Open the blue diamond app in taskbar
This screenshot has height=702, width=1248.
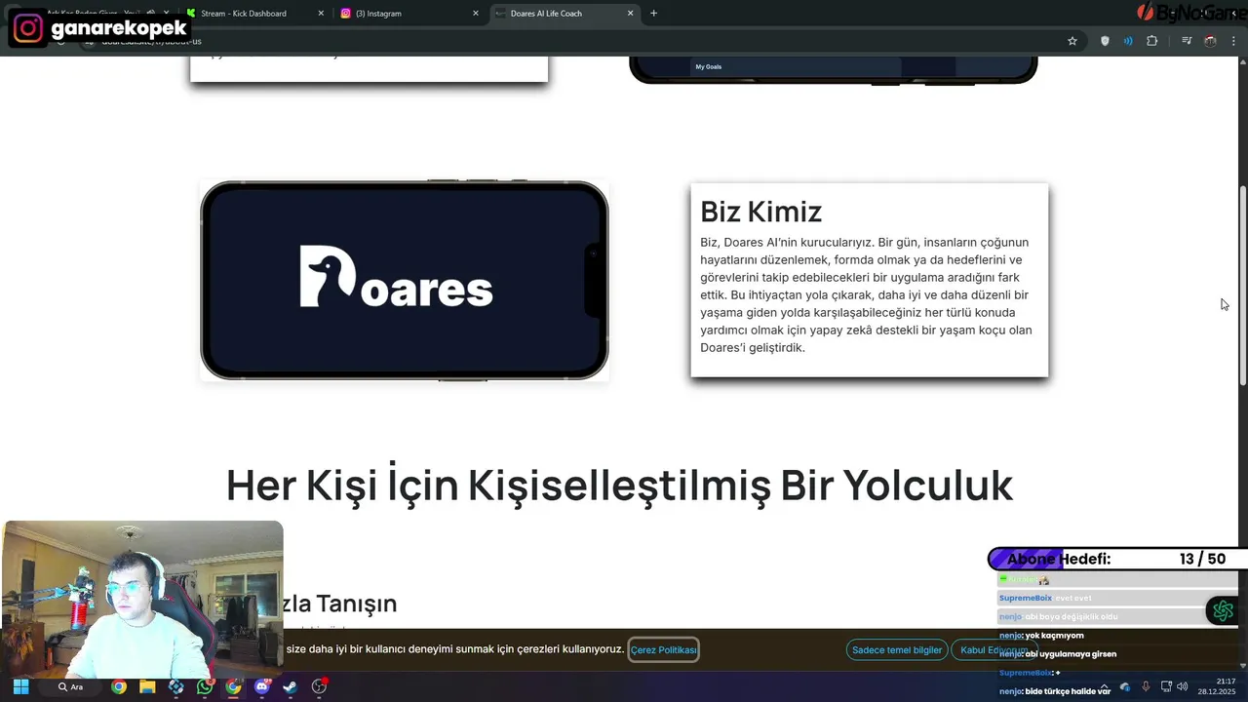(x=175, y=686)
